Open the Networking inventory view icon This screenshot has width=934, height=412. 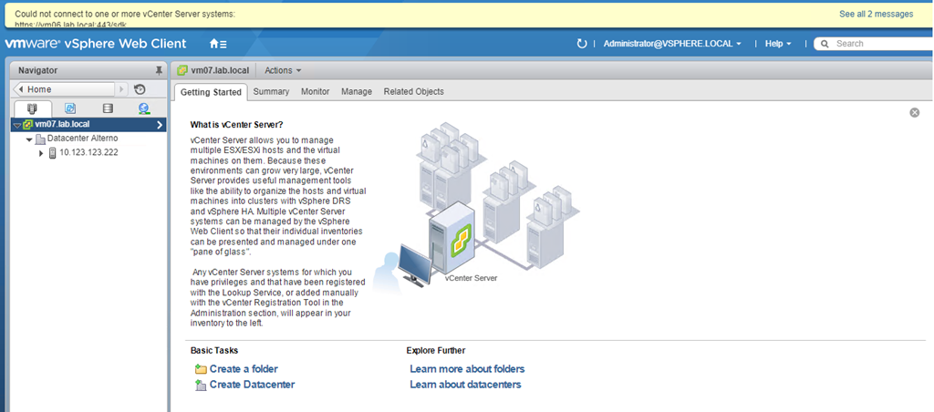(x=144, y=108)
